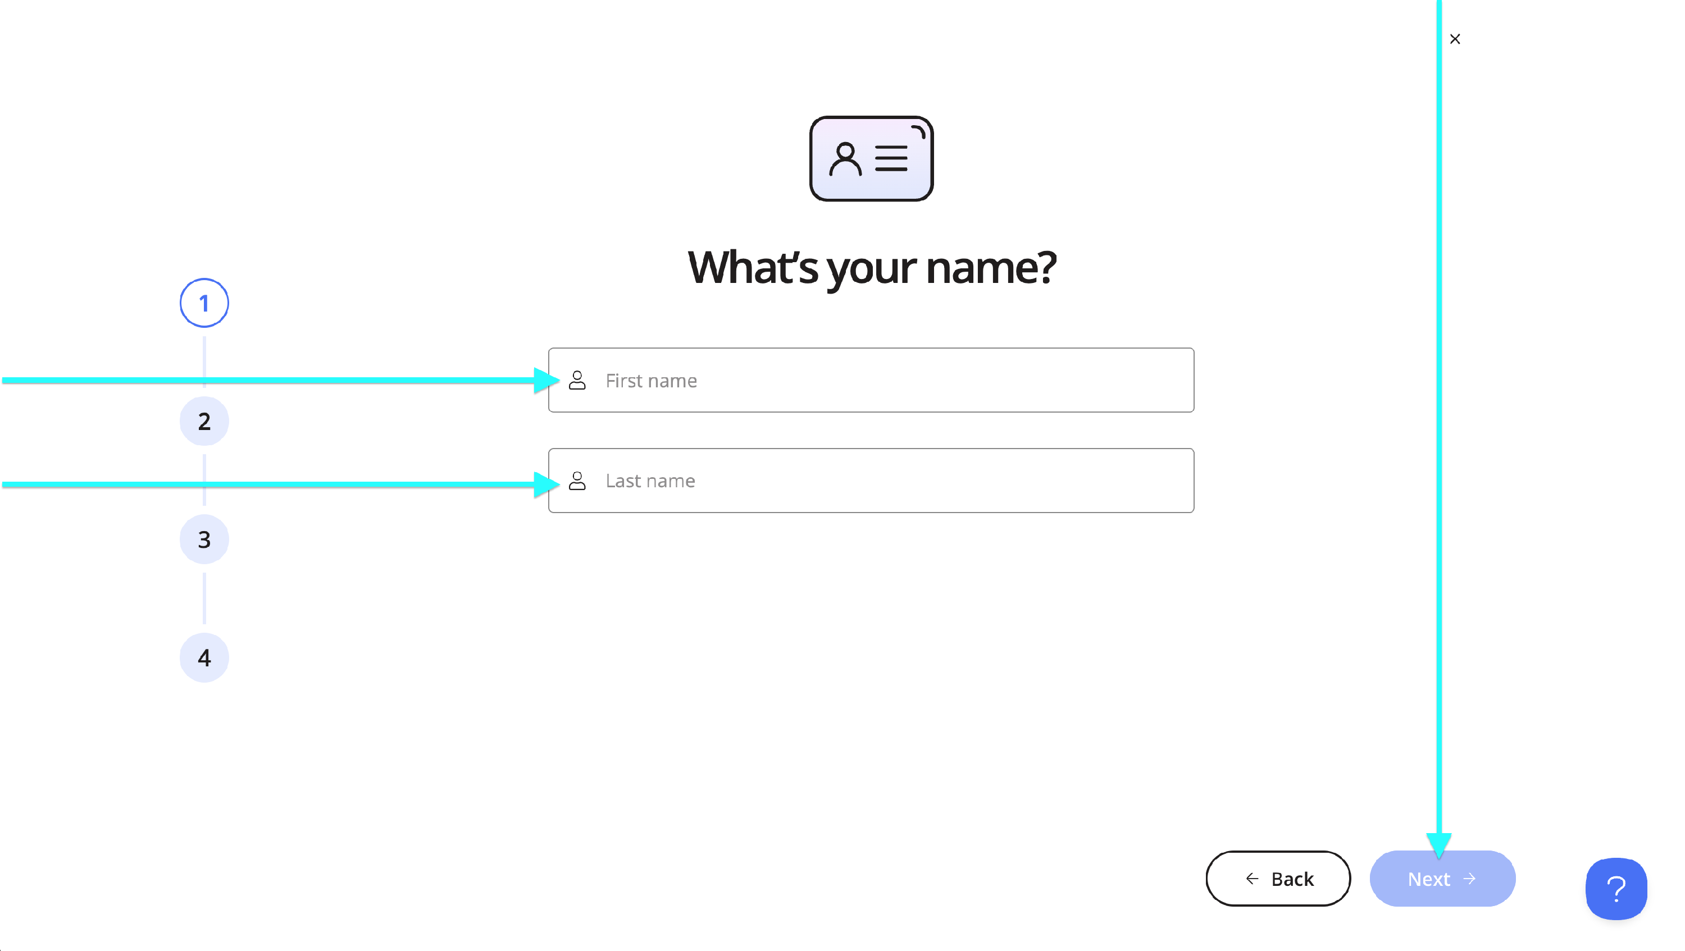
Task: Click the avatar silhouette inside the ID card
Action: (845, 159)
